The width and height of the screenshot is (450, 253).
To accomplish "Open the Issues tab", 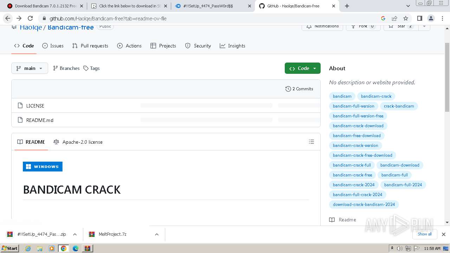I will [53, 46].
